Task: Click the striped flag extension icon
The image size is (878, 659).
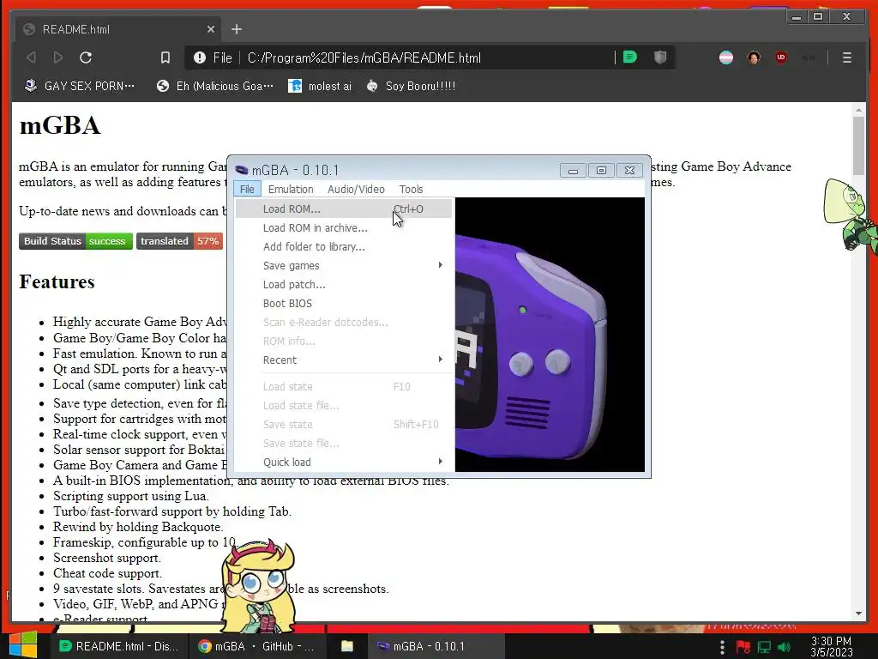Action: [726, 57]
